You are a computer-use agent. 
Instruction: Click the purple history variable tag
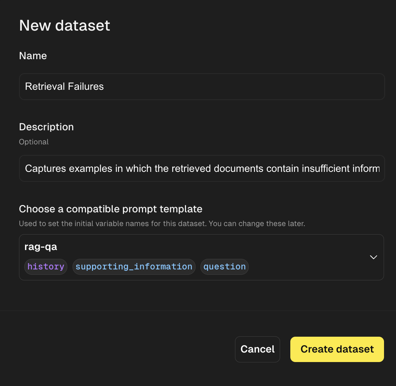pos(46,267)
